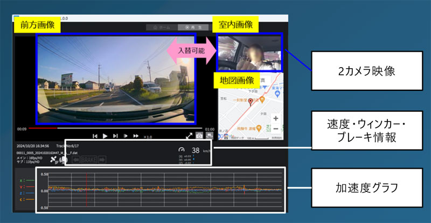The height and width of the screenshot is (223, 431).
Task: Click the BRAKE indicator
Action: [x=89, y=160]
